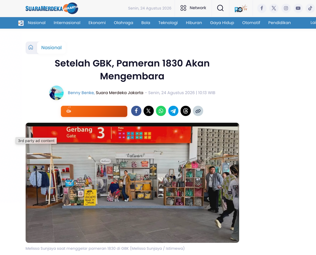Click Benny Benke's author avatar

(56, 93)
